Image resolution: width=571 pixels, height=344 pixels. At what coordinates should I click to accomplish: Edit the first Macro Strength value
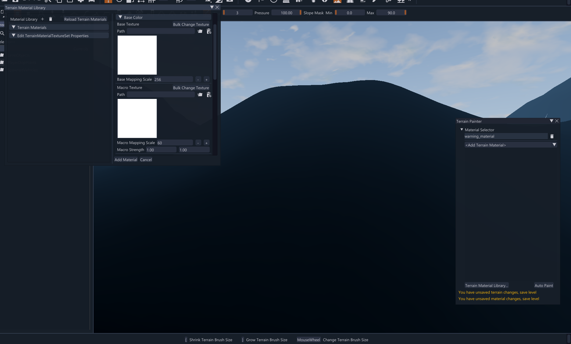click(161, 150)
